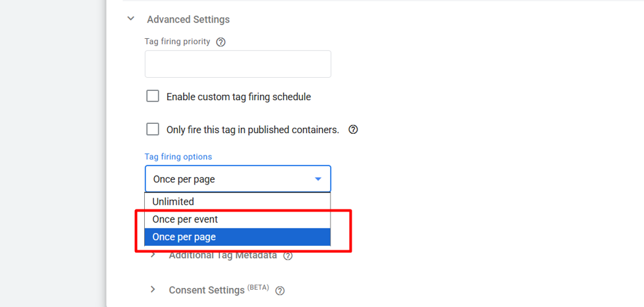Click the Consent Settings (BETA) label
644x307 pixels.
point(218,290)
